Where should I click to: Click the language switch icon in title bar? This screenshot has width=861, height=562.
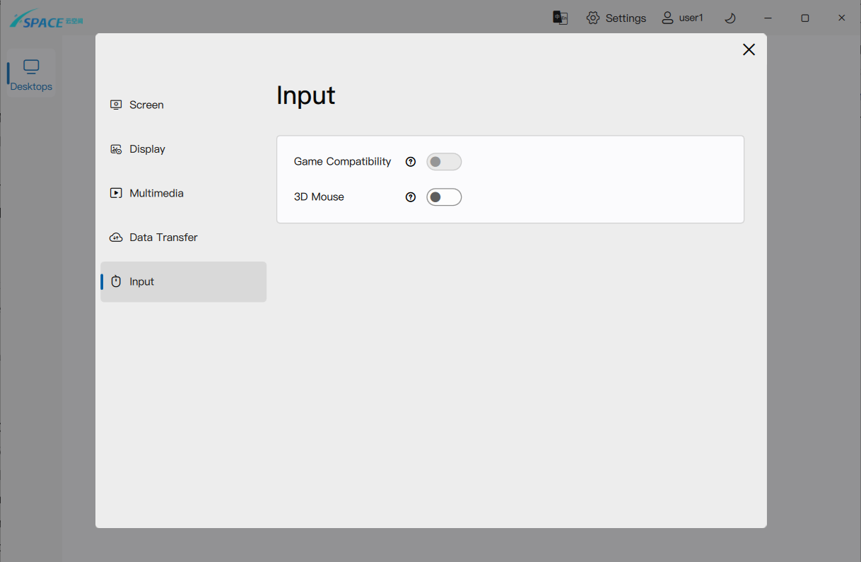coord(560,18)
